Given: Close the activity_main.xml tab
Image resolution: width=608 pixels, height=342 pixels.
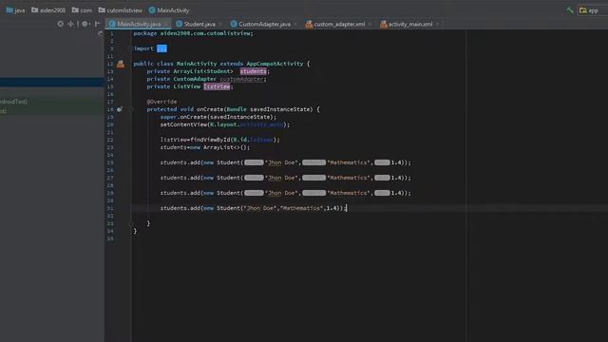Looking at the screenshot, I should (437, 24).
